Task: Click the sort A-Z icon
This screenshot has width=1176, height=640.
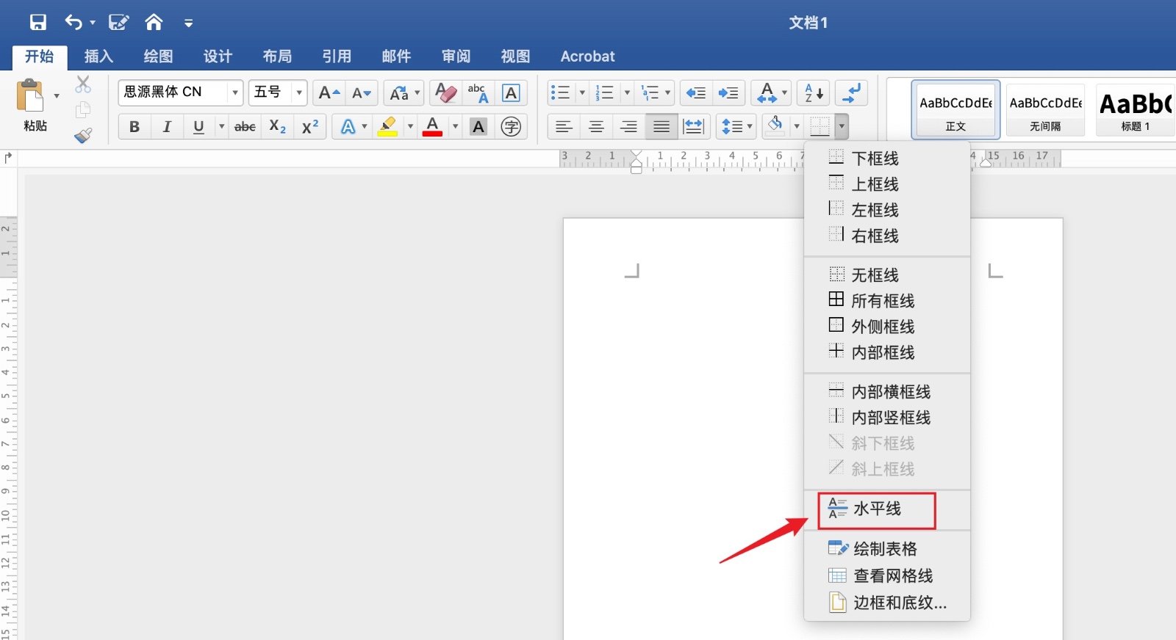Action: coord(814,92)
